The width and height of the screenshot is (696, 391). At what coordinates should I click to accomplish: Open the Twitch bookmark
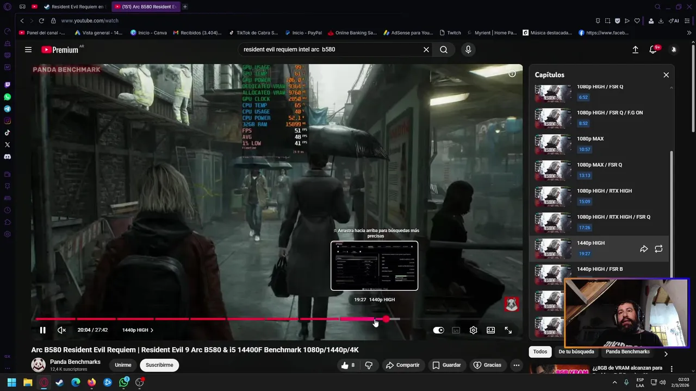click(450, 33)
